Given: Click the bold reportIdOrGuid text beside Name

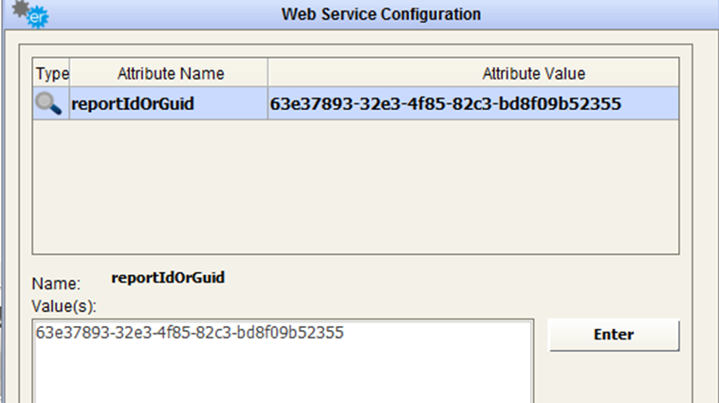Looking at the screenshot, I should point(168,278).
